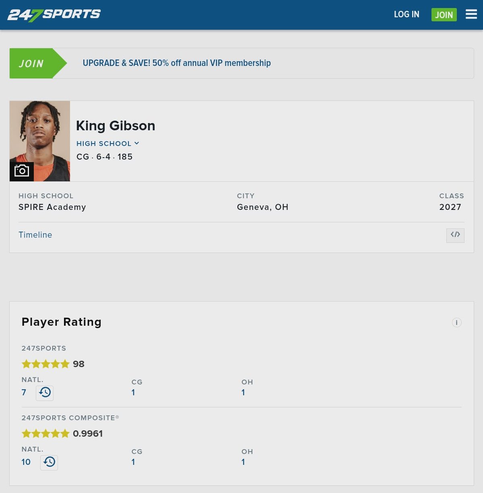Image resolution: width=483 pixels, height=493 pixels.
Task: Click Composite OH state rank 1
Action: click(x=243, y=462)
